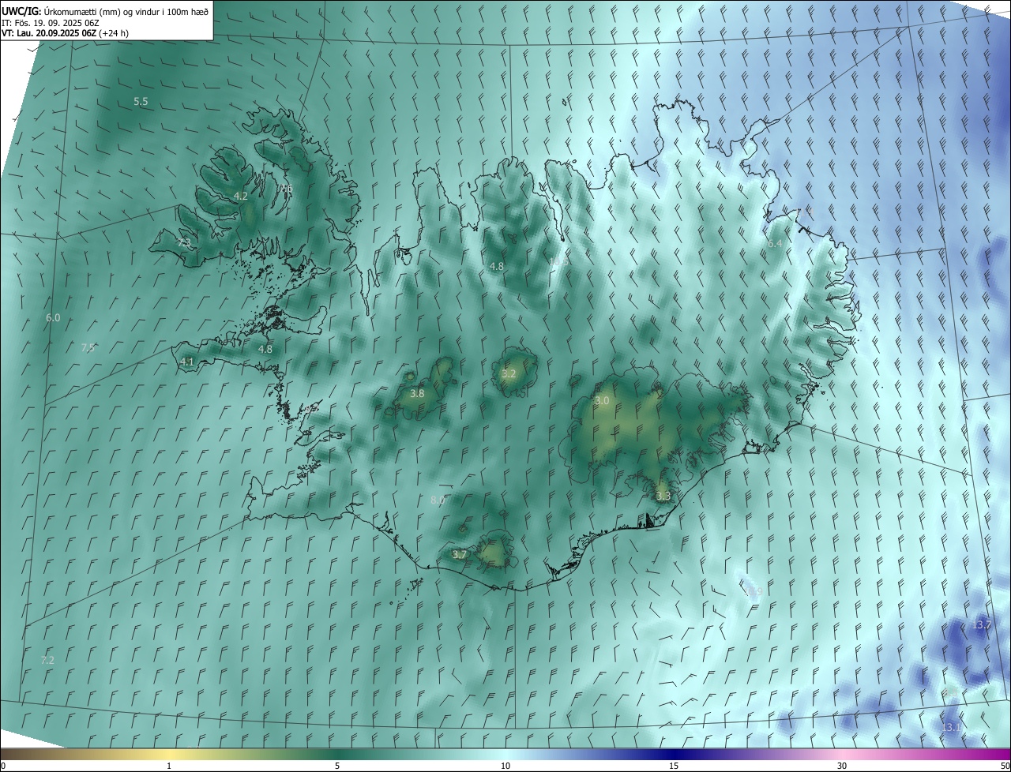This screenshot has width=1011, height=772.
Task: Click the 13.1 value label
Action: tap(952, 726)
